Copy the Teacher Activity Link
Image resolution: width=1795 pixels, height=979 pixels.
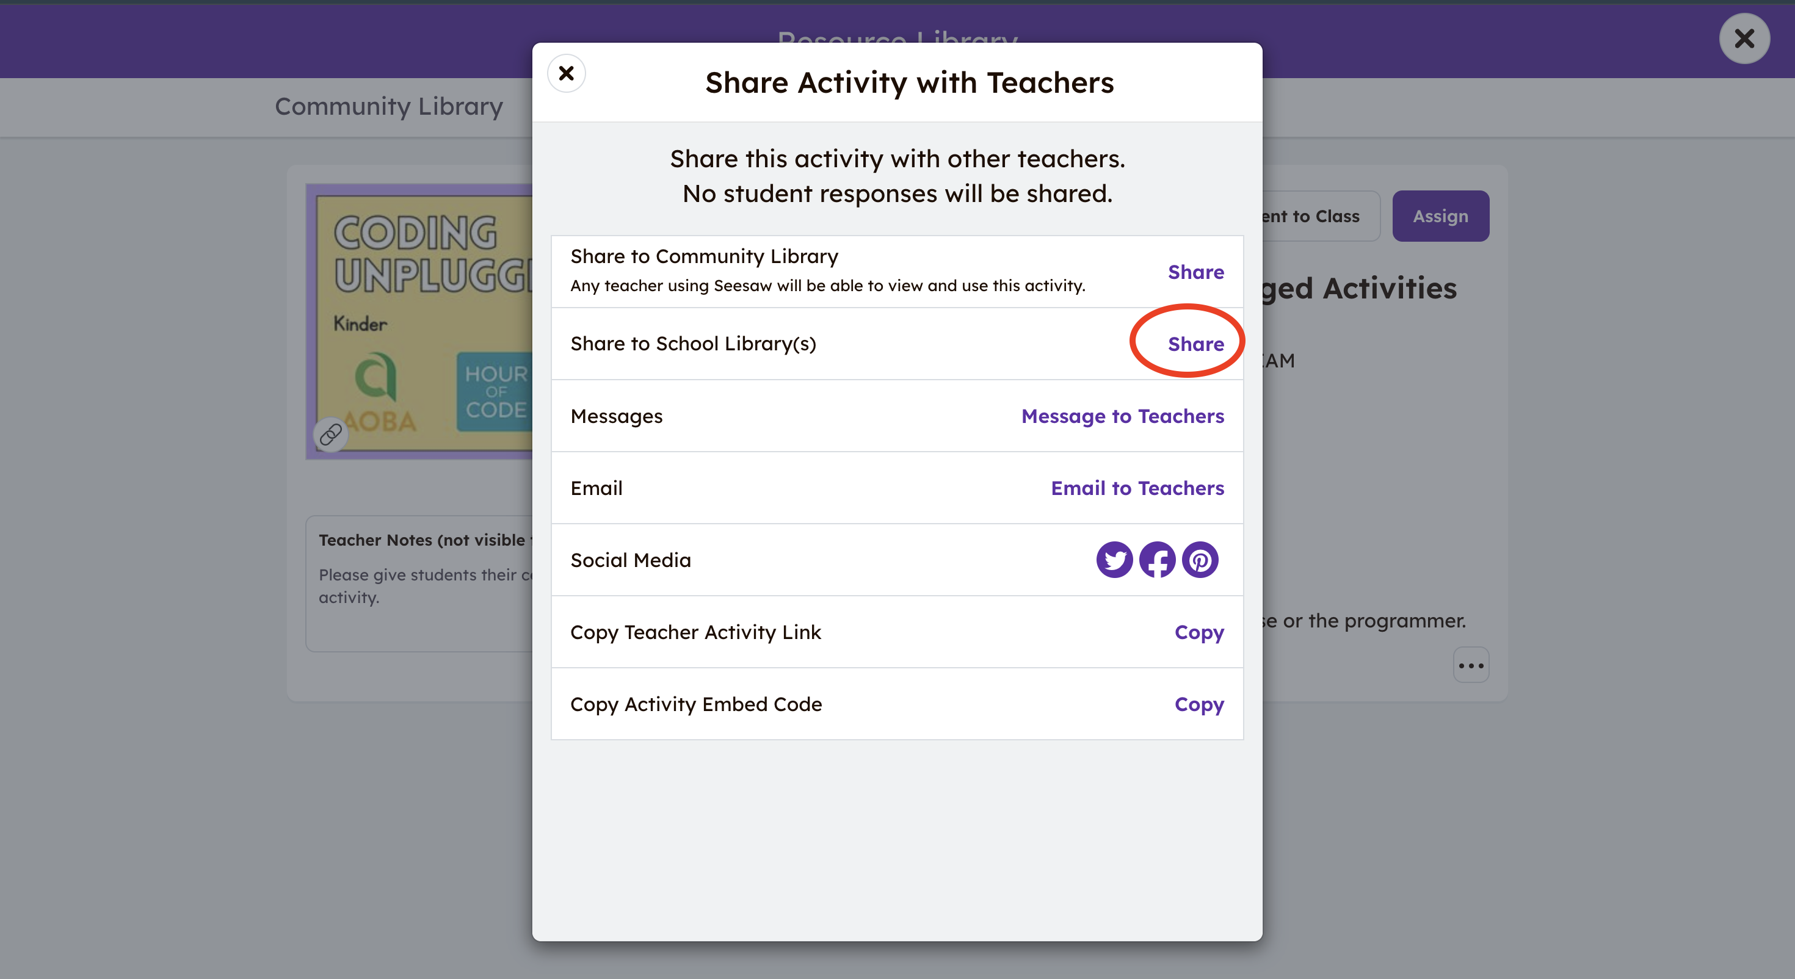(1198, 632)
